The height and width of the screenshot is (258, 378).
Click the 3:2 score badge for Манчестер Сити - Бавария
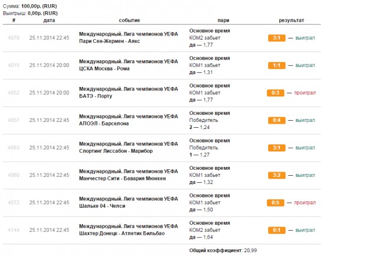[x=276, y=175]
